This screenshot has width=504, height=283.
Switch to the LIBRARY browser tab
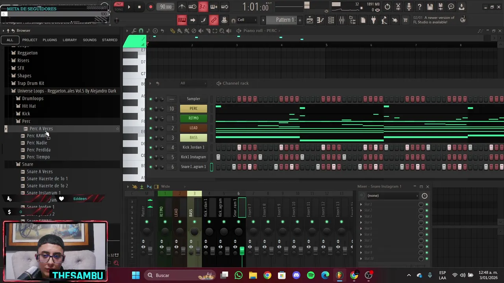[70, 40]
